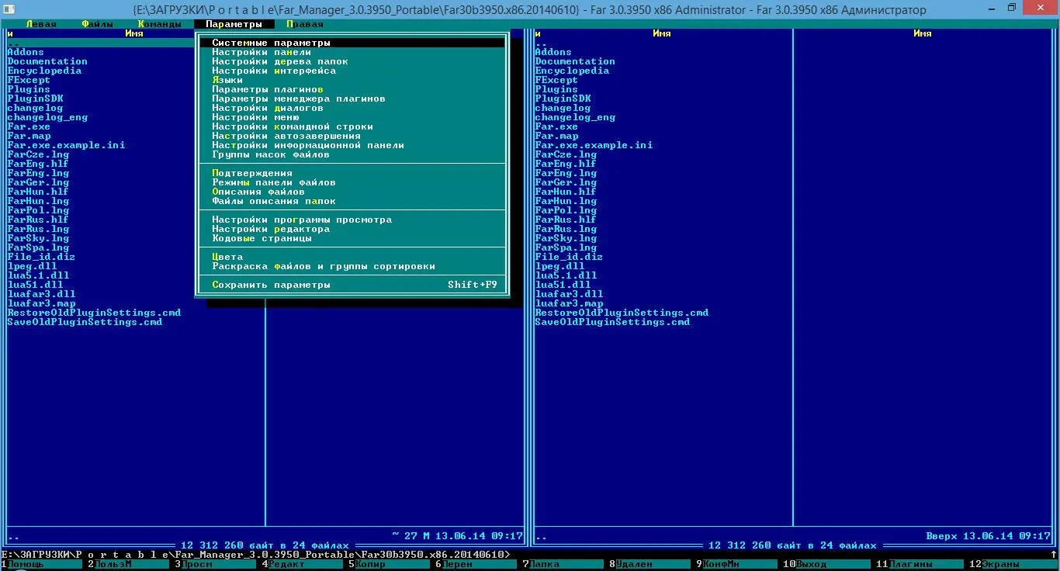Select Addons folder in the right panel
The width and height of the screenshot is (1060, 571).
(x=553, y=52)
